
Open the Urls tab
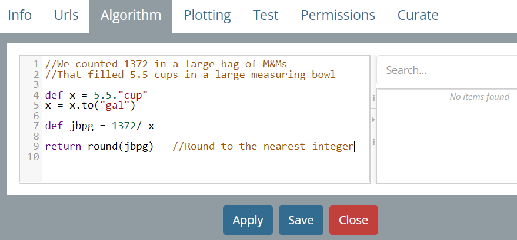66,15
